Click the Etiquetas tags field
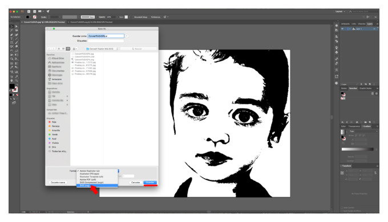Screen dimensions: 388x222 [106, 41]
